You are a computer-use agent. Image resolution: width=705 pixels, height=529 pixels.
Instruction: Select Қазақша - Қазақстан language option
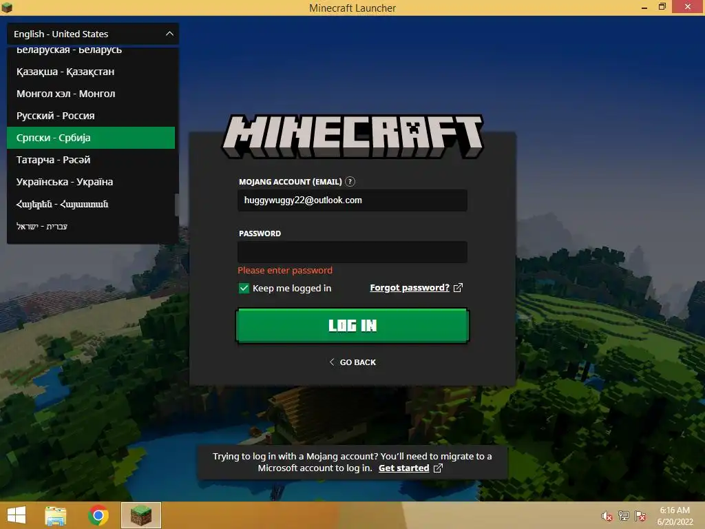point(91,72)
